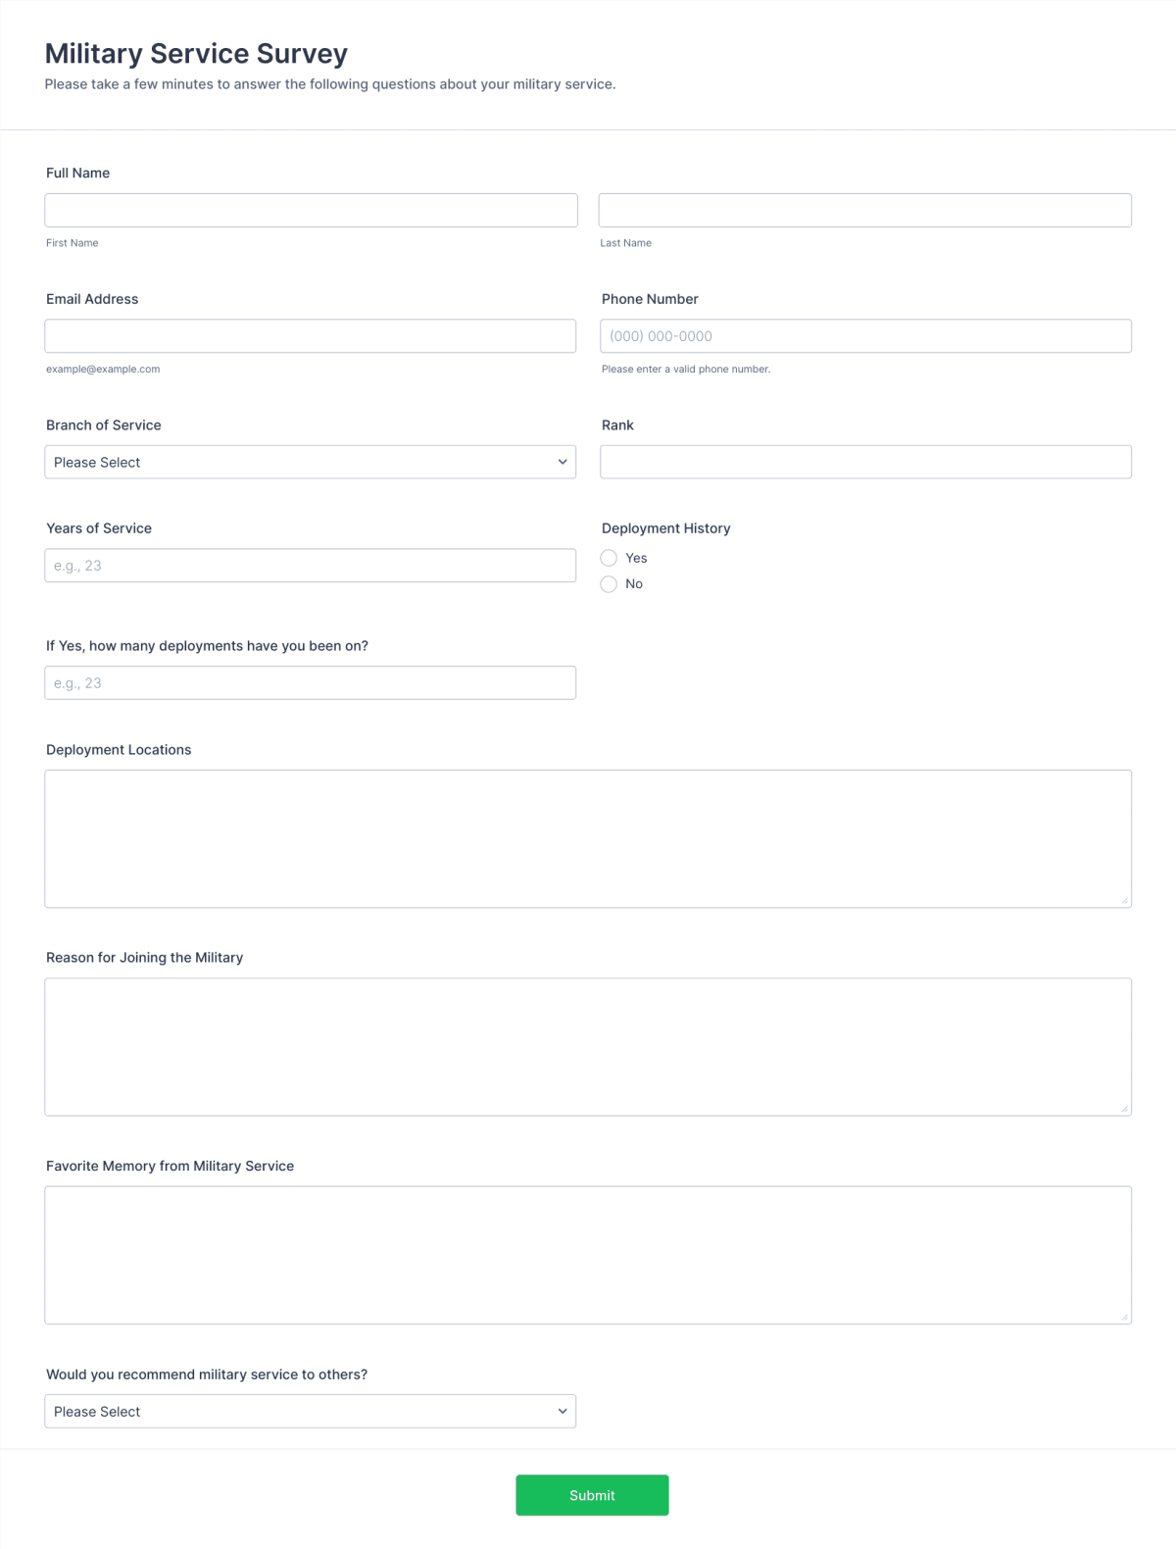Screen dimensions: 1176x1549
Task: Click the Last Name input field
Action: point(864,210)
